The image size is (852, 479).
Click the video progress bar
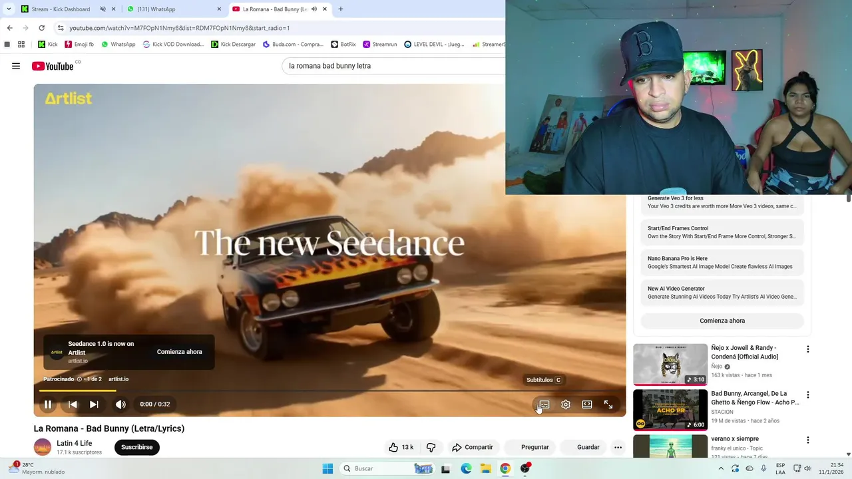(329, 391)
